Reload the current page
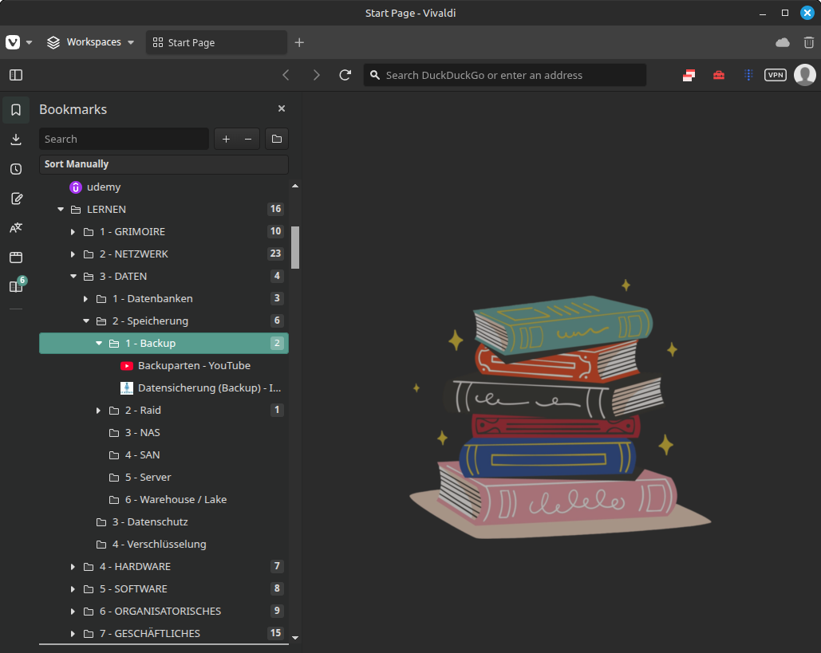 345,75
